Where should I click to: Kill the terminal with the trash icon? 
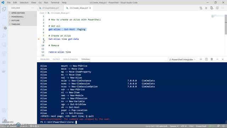pyautogui.click(x=212, y=59)
